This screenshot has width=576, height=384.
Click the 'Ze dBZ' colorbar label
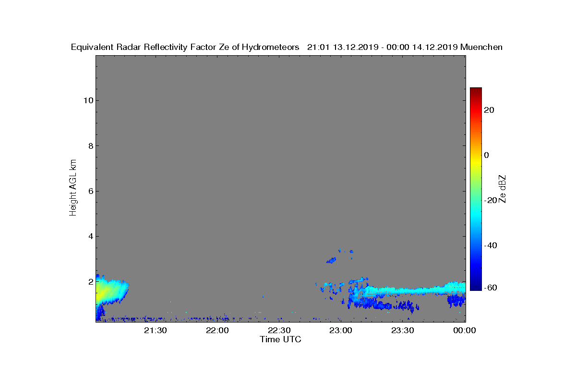click(x=503, y=189)
